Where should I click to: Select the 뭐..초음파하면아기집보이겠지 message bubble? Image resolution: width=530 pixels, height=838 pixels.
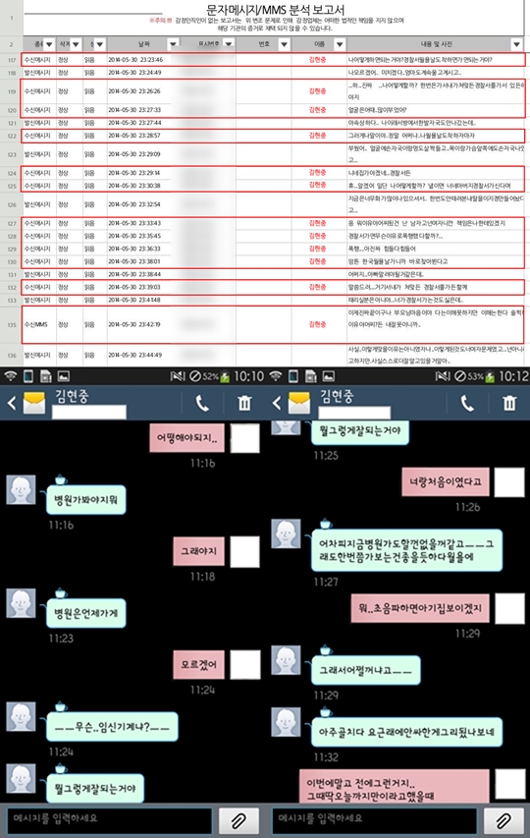pos(420,608)
